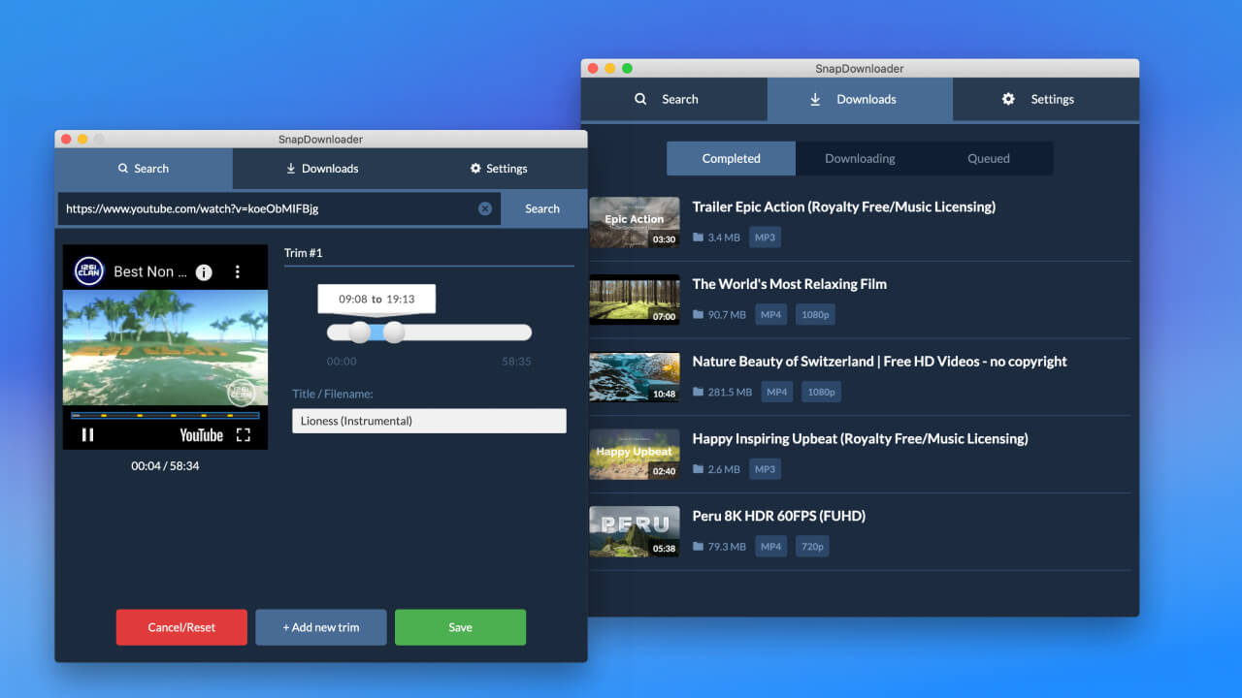
Task: Clear the URL with the X icon
Action: [x=485, y=208]
